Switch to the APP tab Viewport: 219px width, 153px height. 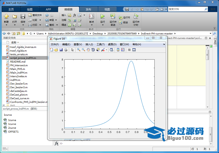pos(48,9)
